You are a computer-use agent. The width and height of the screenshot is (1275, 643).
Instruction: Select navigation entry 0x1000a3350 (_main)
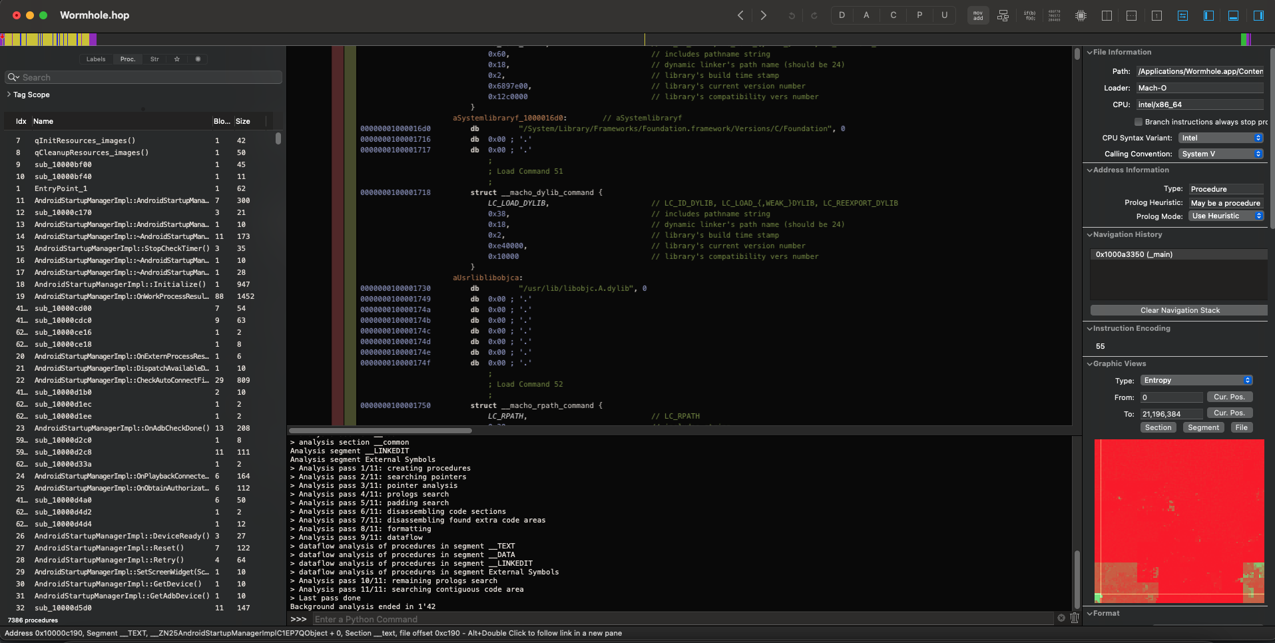click(x=1179, y=254)
